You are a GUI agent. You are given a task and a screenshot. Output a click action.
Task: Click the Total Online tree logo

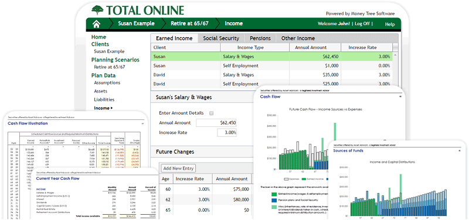(x=97, y=10)
